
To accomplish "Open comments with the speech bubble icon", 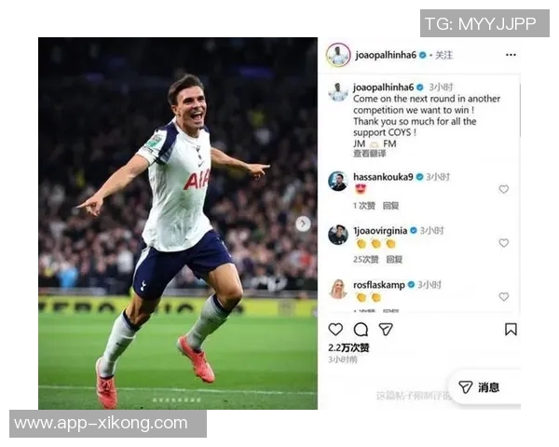I will pos(361,330).
